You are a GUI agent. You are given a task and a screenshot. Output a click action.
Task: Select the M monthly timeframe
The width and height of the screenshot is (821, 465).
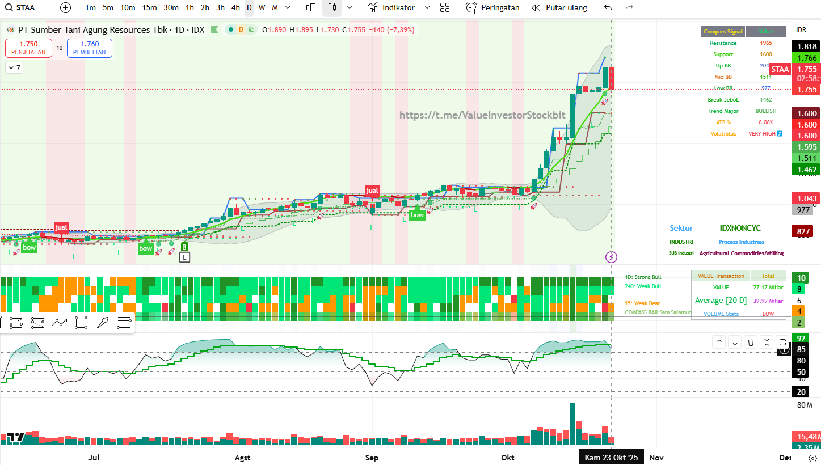275,7
